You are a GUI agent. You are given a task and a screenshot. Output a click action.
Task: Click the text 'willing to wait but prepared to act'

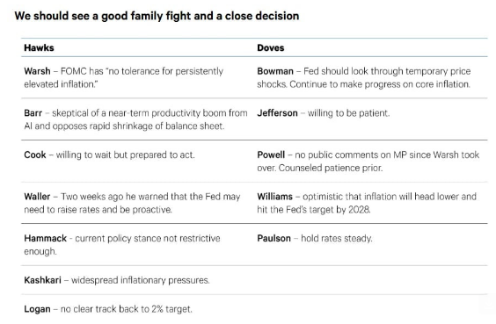[125, 155]
